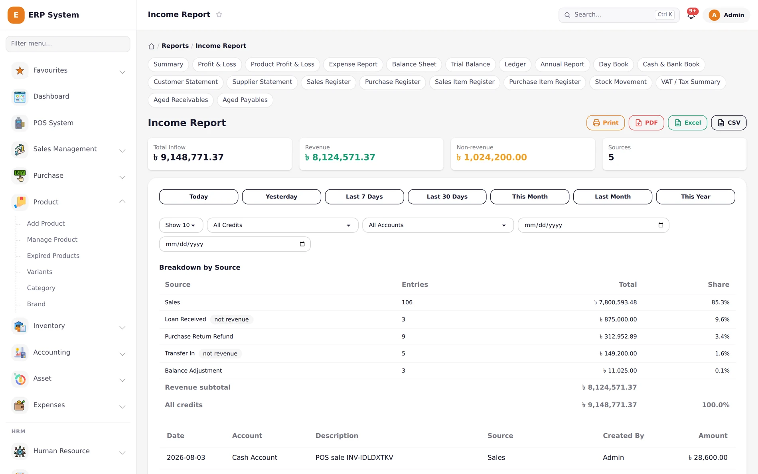Open the Stock Movement report
The width and height of the screenshot is (758, 474).
620,82
